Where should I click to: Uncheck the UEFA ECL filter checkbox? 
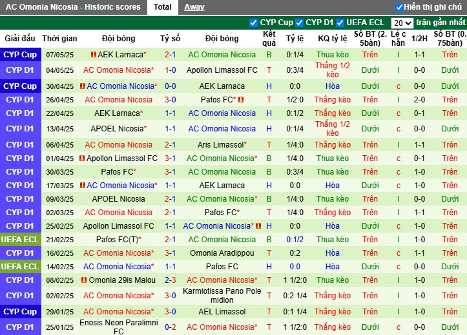pyautogui.click(x=340, y=23)
